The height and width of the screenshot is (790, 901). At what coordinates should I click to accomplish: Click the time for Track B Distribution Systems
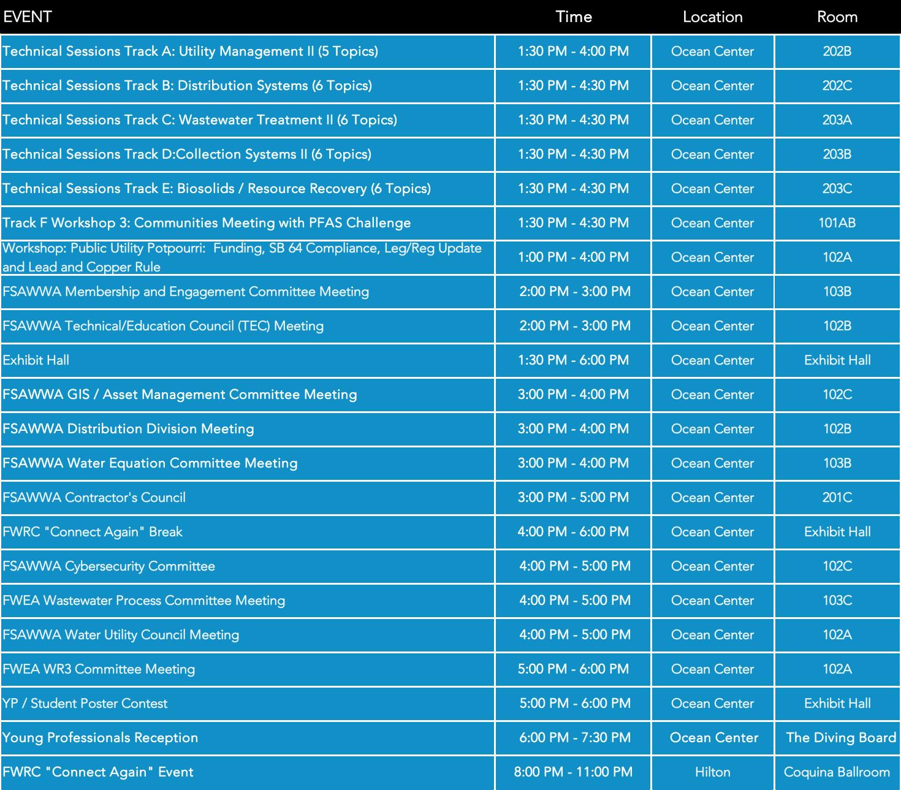click(574, 86)
